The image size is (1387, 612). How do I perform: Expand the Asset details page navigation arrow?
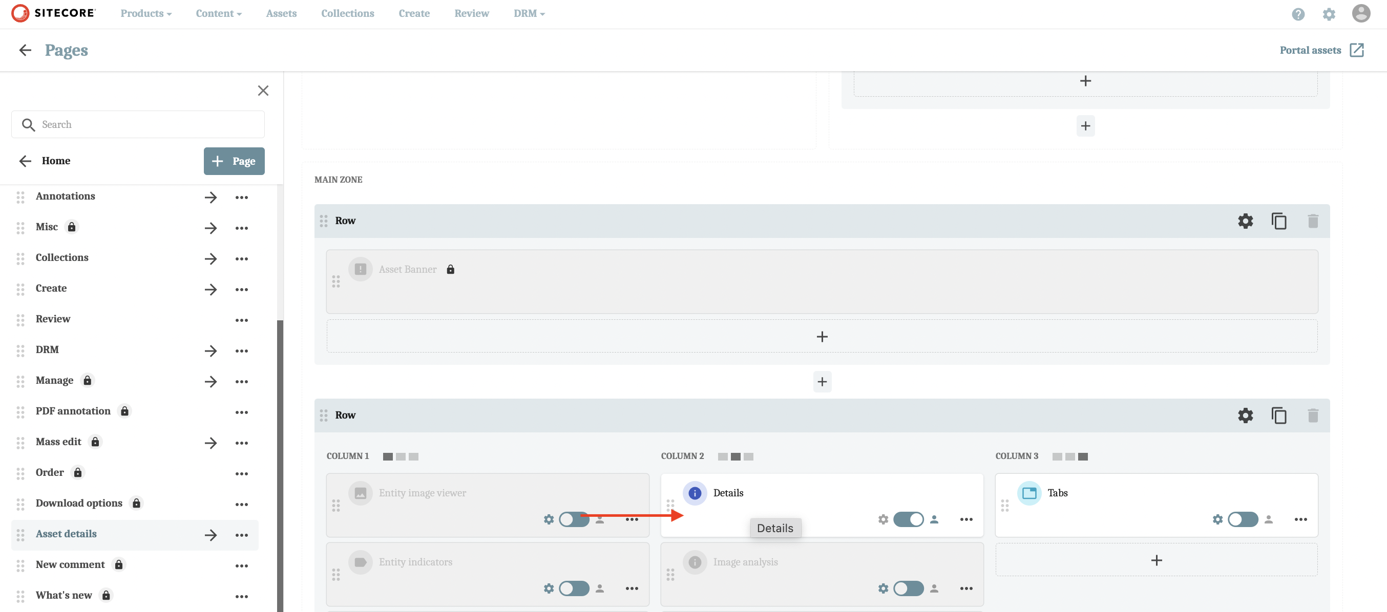coord(209,533)
